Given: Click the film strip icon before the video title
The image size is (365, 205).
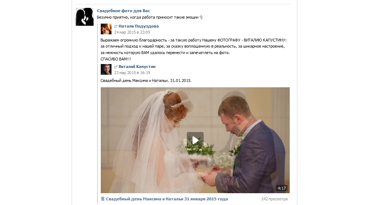Looking at the screenshot, I should click(103, 199).
